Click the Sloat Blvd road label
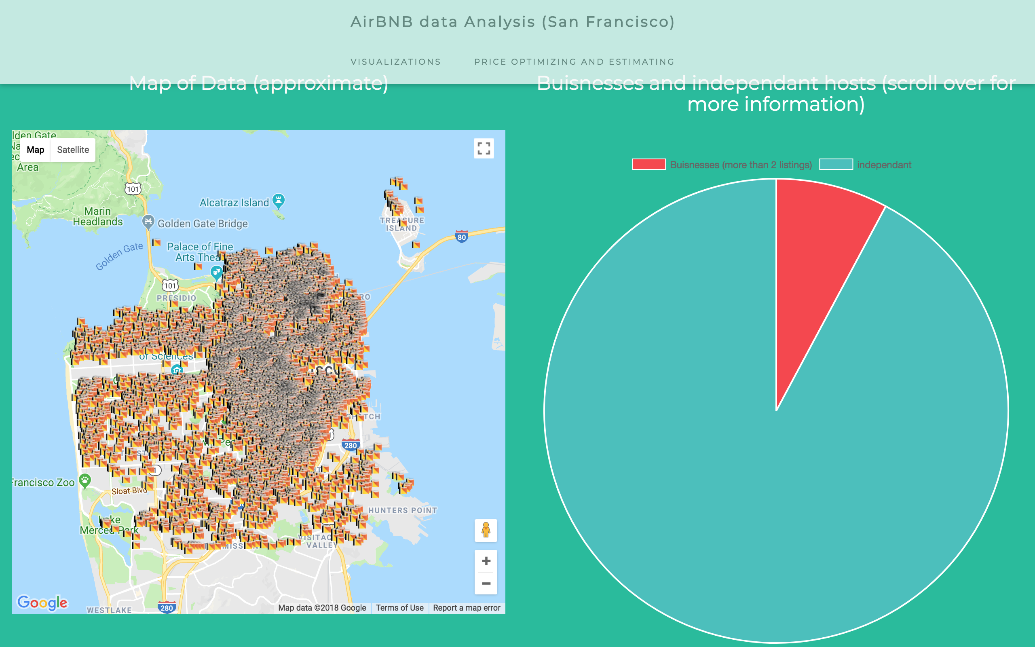1035x647 pixels. pyautogui.click(x=129, y=491)
